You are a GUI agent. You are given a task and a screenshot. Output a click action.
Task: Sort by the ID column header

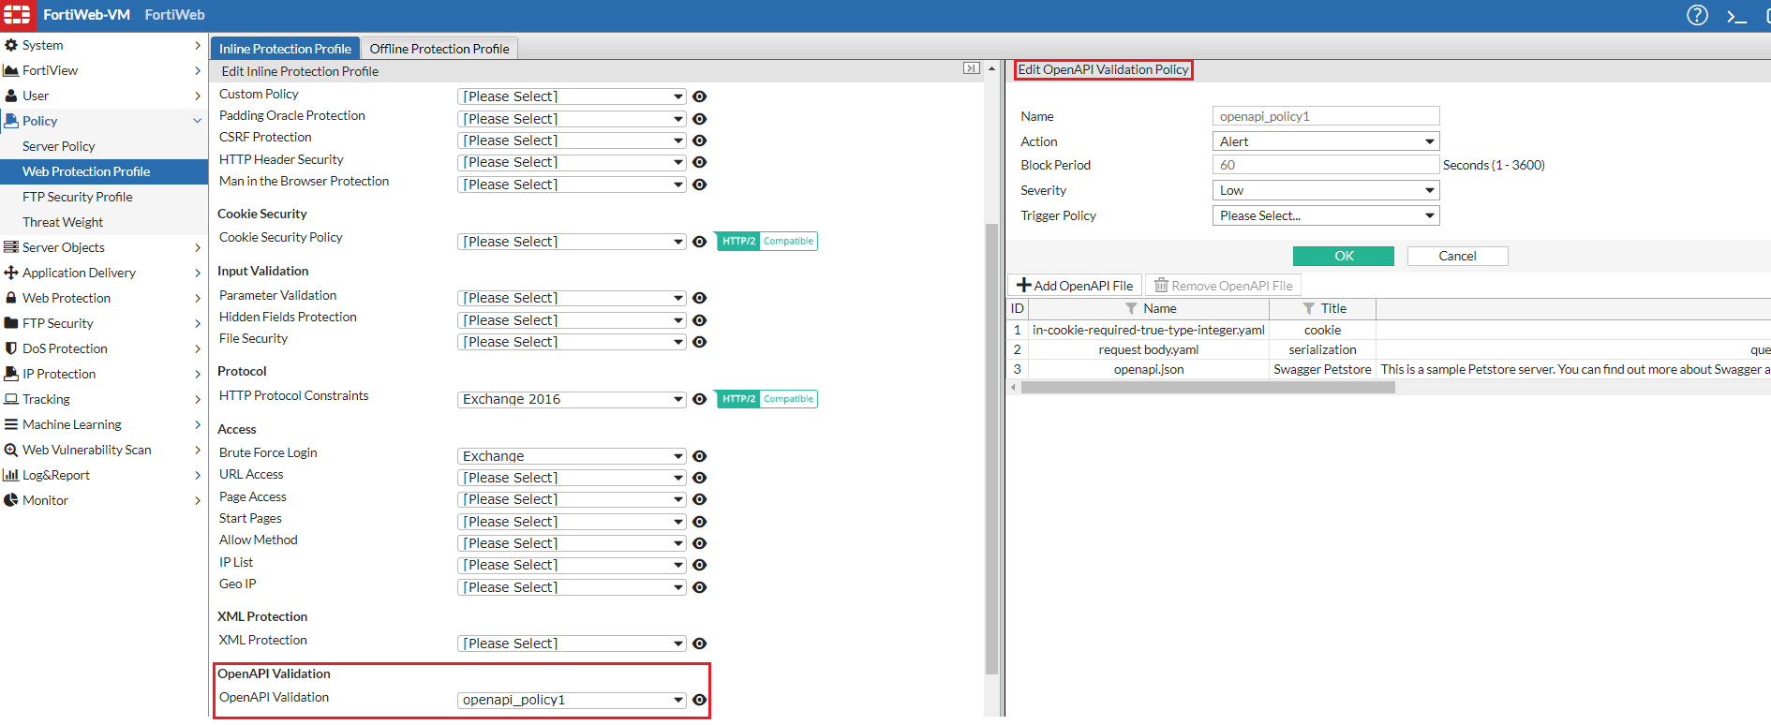pos(1018,309)
